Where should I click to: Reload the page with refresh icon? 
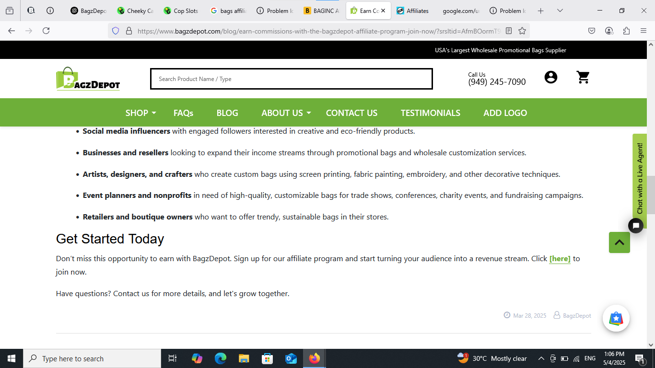46,31
